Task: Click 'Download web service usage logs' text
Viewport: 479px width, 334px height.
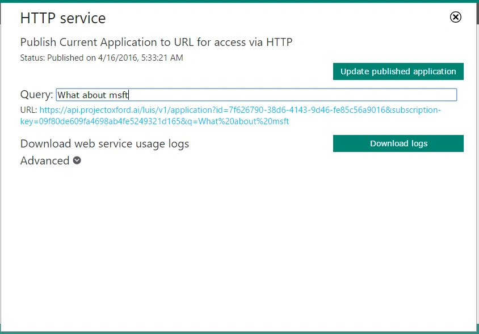Action: (x=104, y=144)
